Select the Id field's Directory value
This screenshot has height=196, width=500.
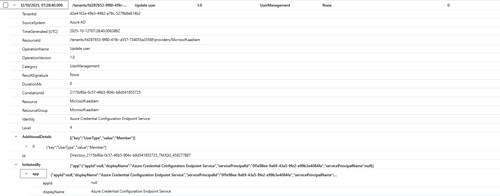pyautogui.click(x=130, y=155)
